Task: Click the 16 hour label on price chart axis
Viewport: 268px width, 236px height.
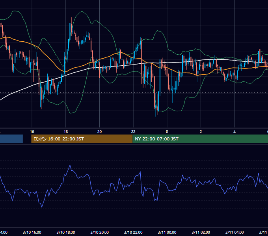Action: 32,132
